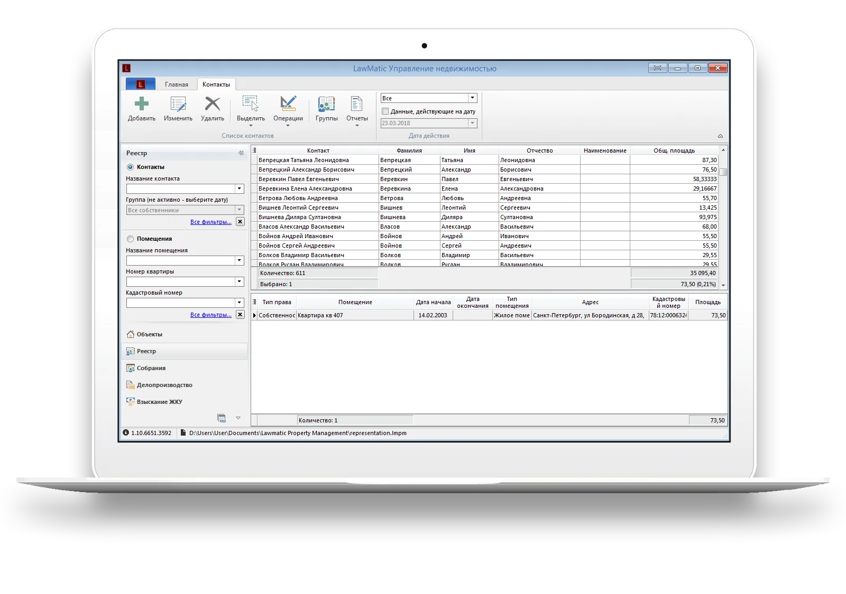846x594 pixels.
Task: Click the Все фильтры link under Помещения
Action: [x=211, y=315]
